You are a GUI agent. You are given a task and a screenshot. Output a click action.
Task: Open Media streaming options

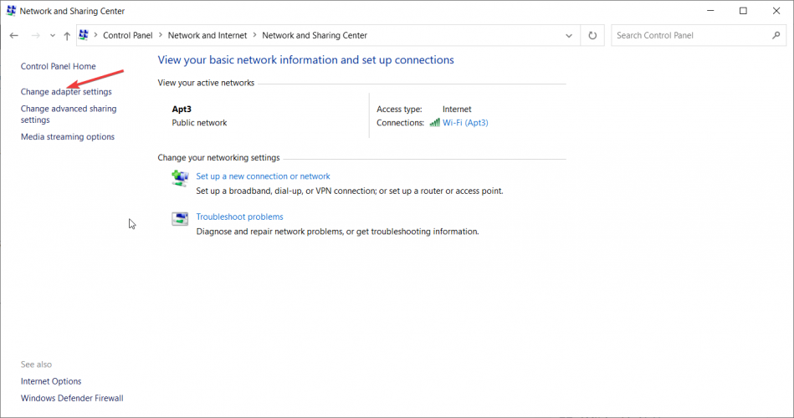[68, 137]
